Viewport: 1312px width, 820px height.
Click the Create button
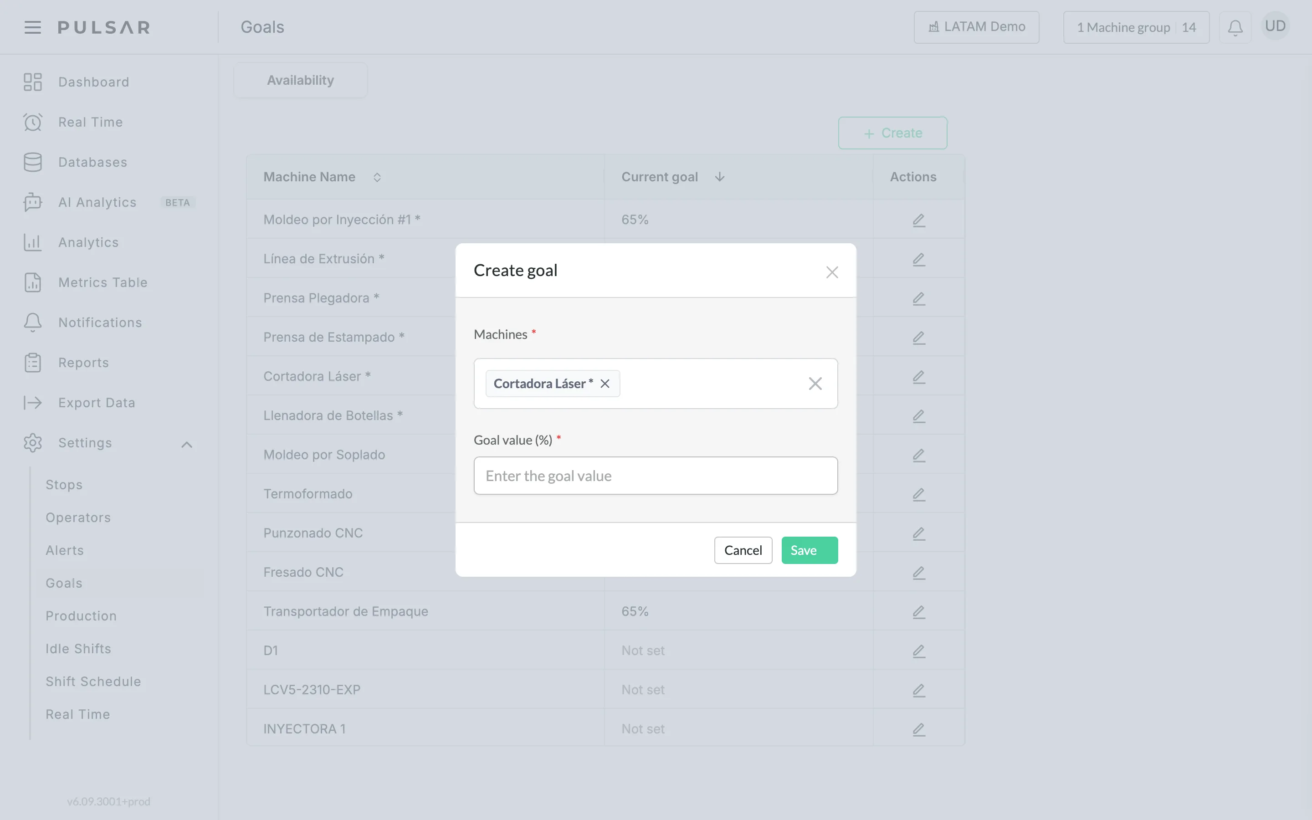tap(892, 133)
